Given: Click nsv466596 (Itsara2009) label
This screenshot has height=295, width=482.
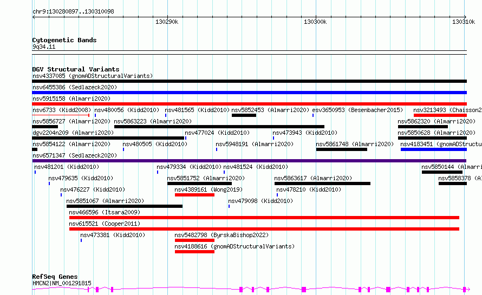Looking at the screenshot, I should 105,212.
